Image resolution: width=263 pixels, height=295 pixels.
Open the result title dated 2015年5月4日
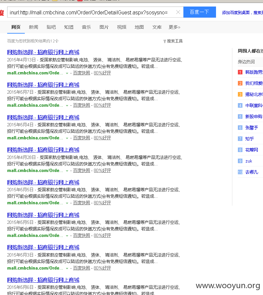(x=43, y=117)
